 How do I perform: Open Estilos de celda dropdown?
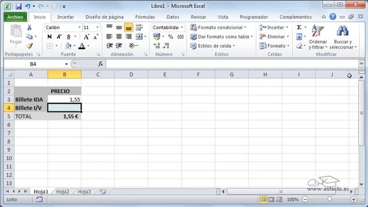tap(212, 46)
